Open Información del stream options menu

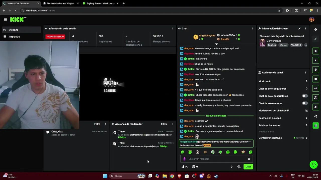tap(305, 28)
